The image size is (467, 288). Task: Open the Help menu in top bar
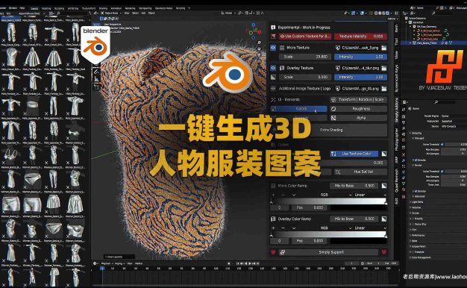point(22,8)
